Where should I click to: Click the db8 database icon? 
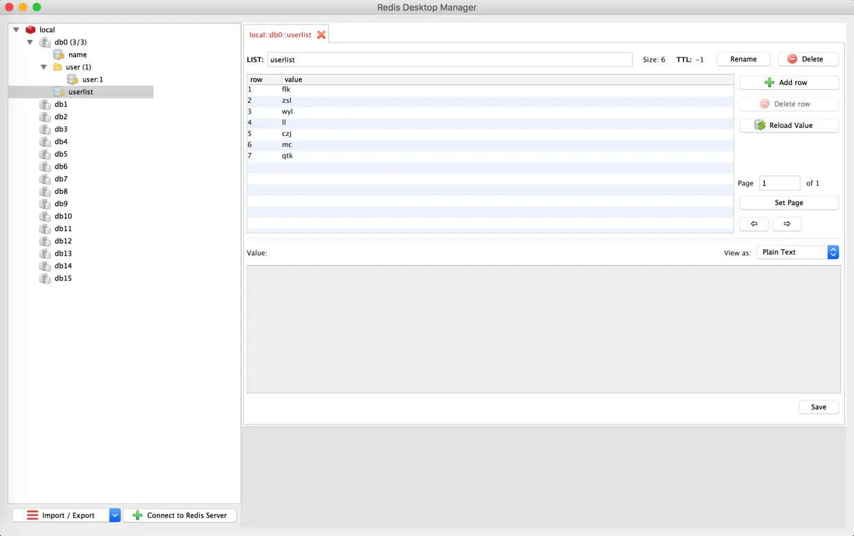(45, 191)
